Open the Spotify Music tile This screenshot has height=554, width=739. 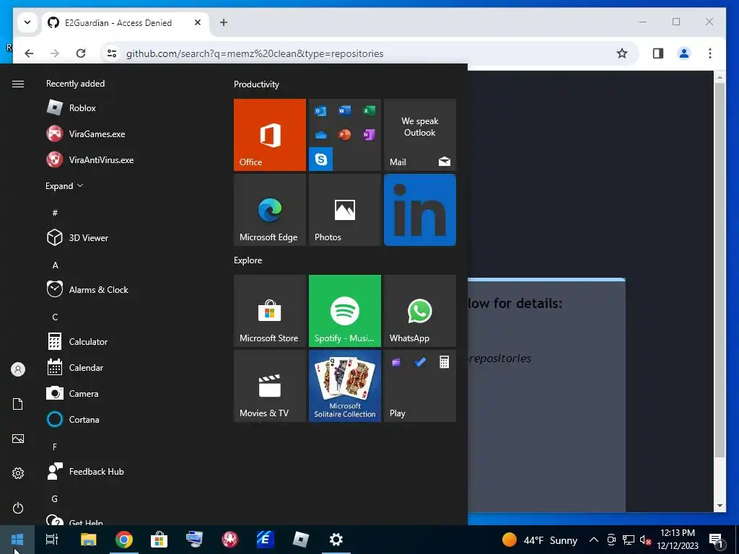(345, 311)
